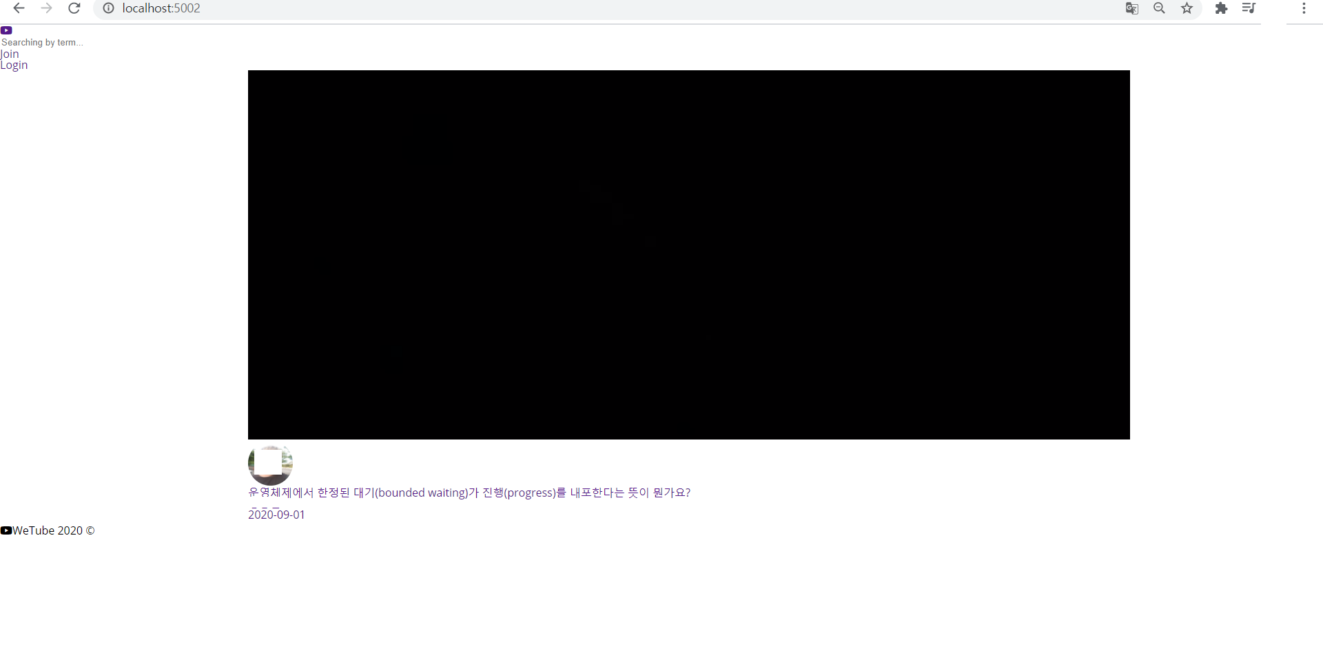Play the black video thumbnail

689,255
